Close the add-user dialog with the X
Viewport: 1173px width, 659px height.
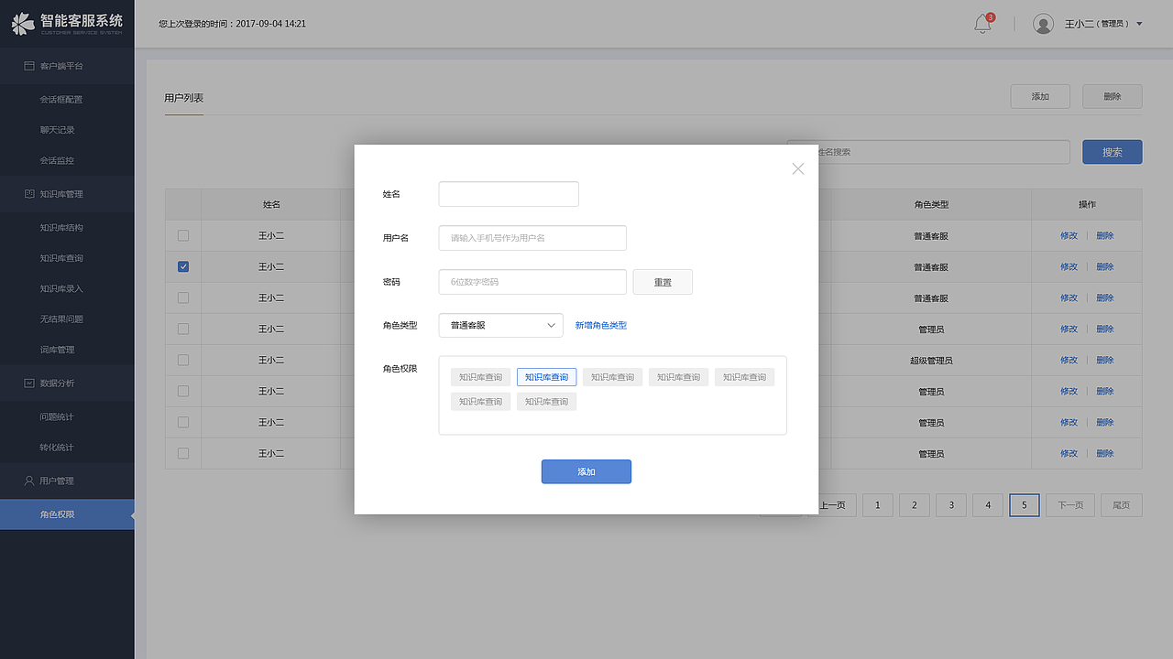[x=798, y=168]
